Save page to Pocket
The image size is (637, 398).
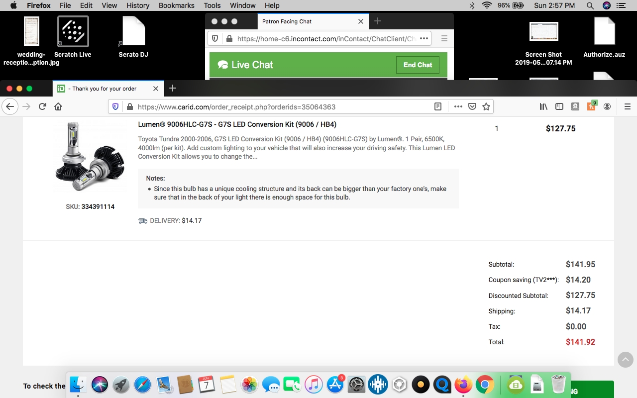click(x=472, y=106)
